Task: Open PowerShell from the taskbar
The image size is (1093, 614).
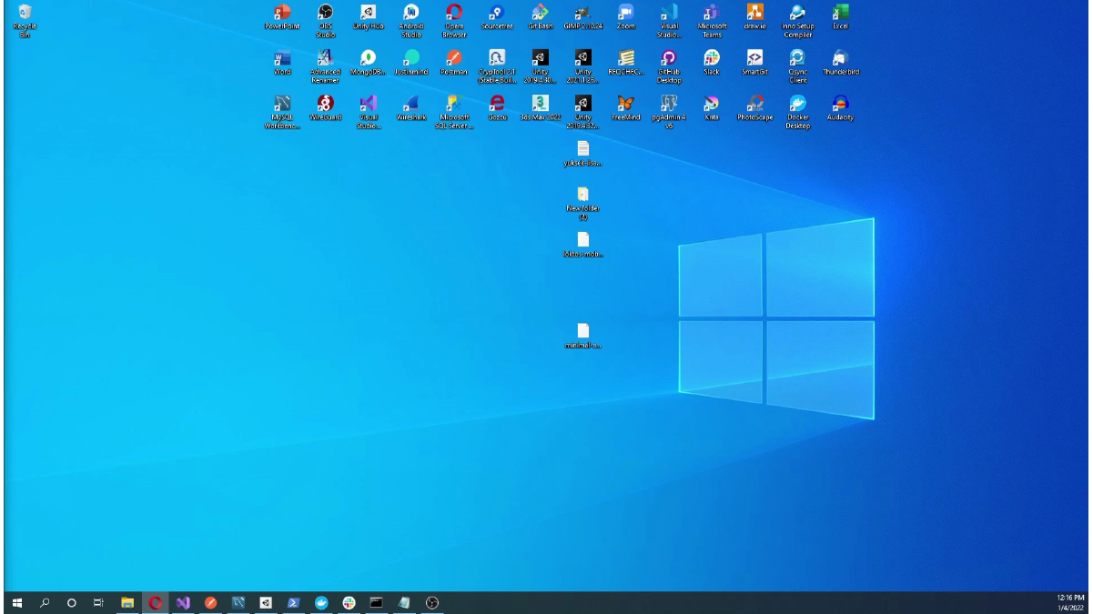Action: [x=293, y=602]
